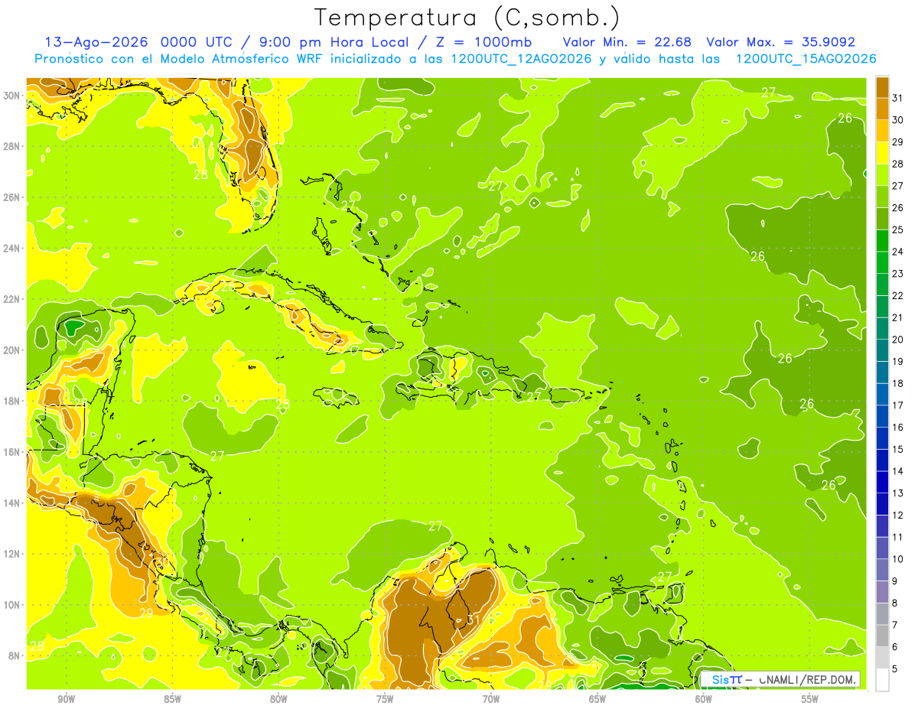Viewport: 918px width, 709px height.
Task: Click the colorbar label "10"
Action: coord(898,559)
